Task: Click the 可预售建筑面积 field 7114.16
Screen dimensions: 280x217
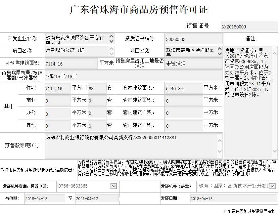Action: click(71, 64)
